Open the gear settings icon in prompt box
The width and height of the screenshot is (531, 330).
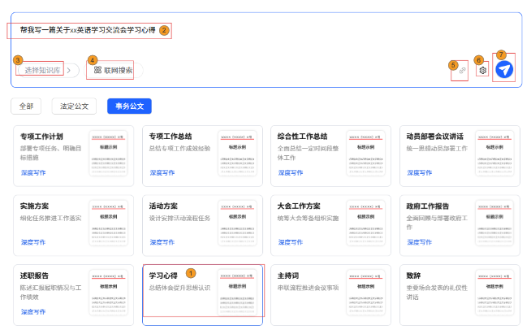point(482,71)
